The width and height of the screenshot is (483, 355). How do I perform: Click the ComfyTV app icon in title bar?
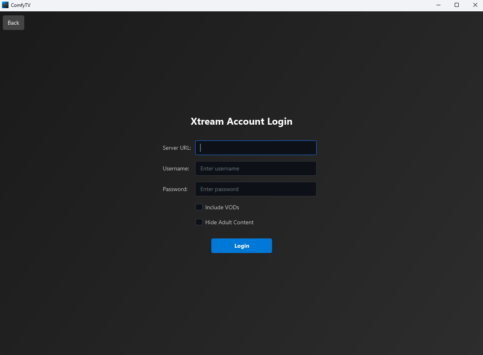tap(5, 5)
